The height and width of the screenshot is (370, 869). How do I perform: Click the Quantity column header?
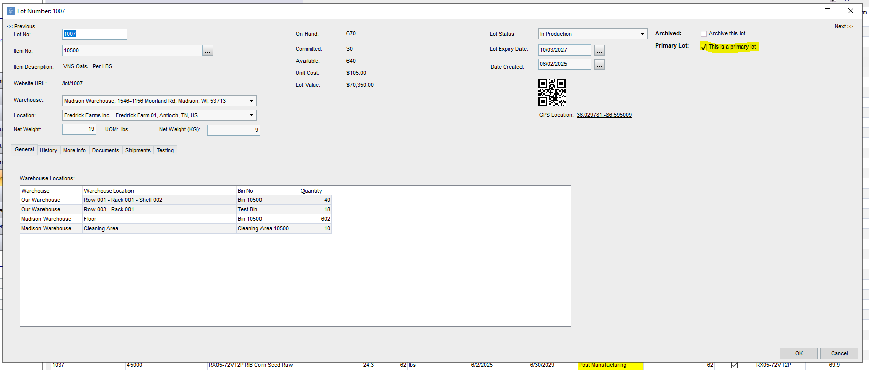click(x=315, y=191)
